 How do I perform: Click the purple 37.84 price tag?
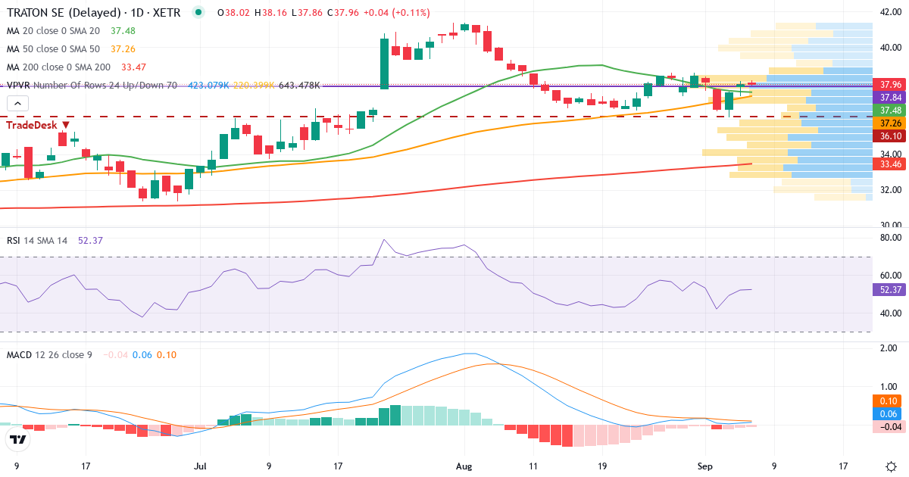tap(890, 98)
